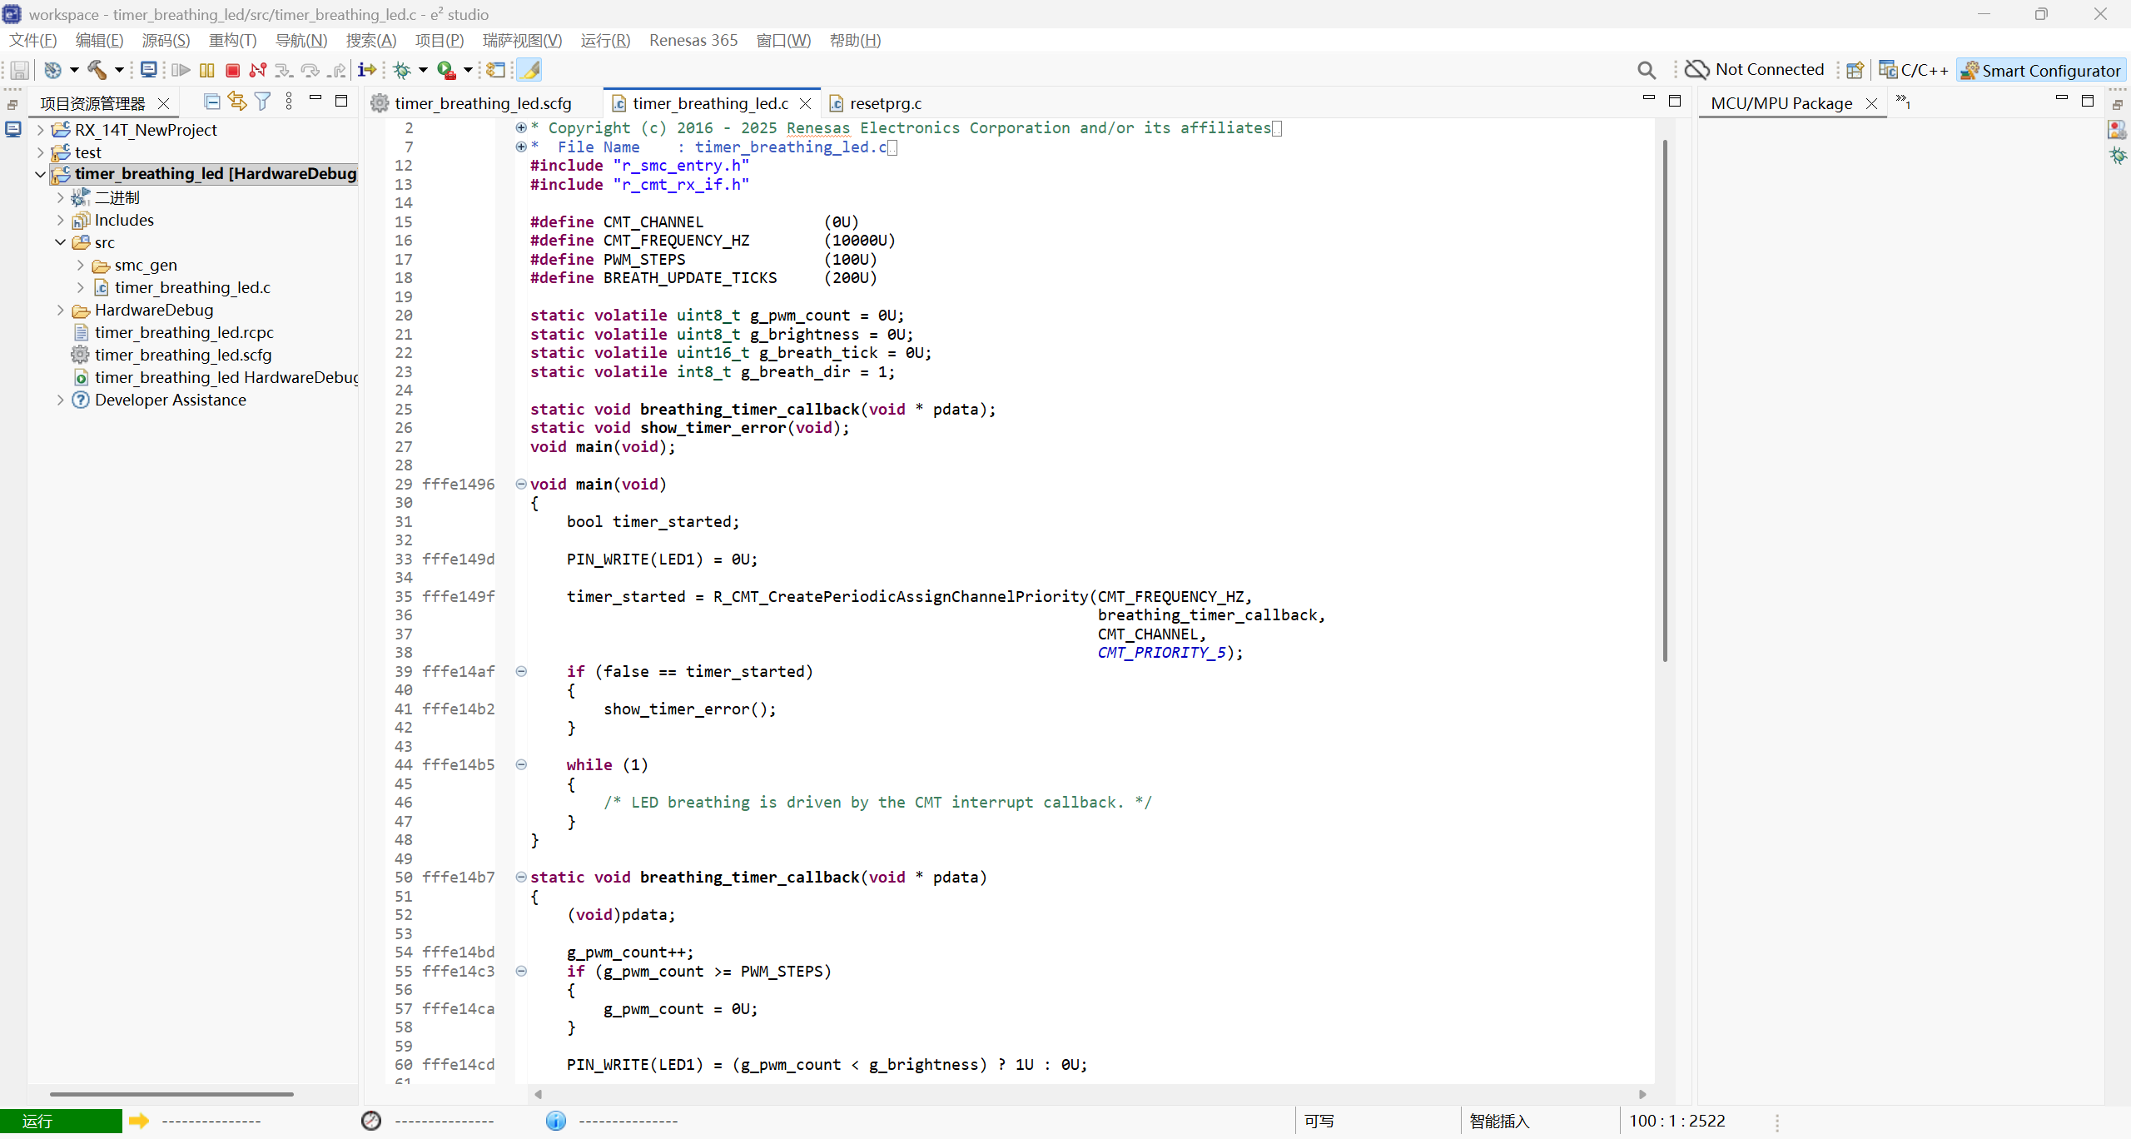Open the Renesas 365 menu
The image size is (2131, 1139).
coord(693,40)
